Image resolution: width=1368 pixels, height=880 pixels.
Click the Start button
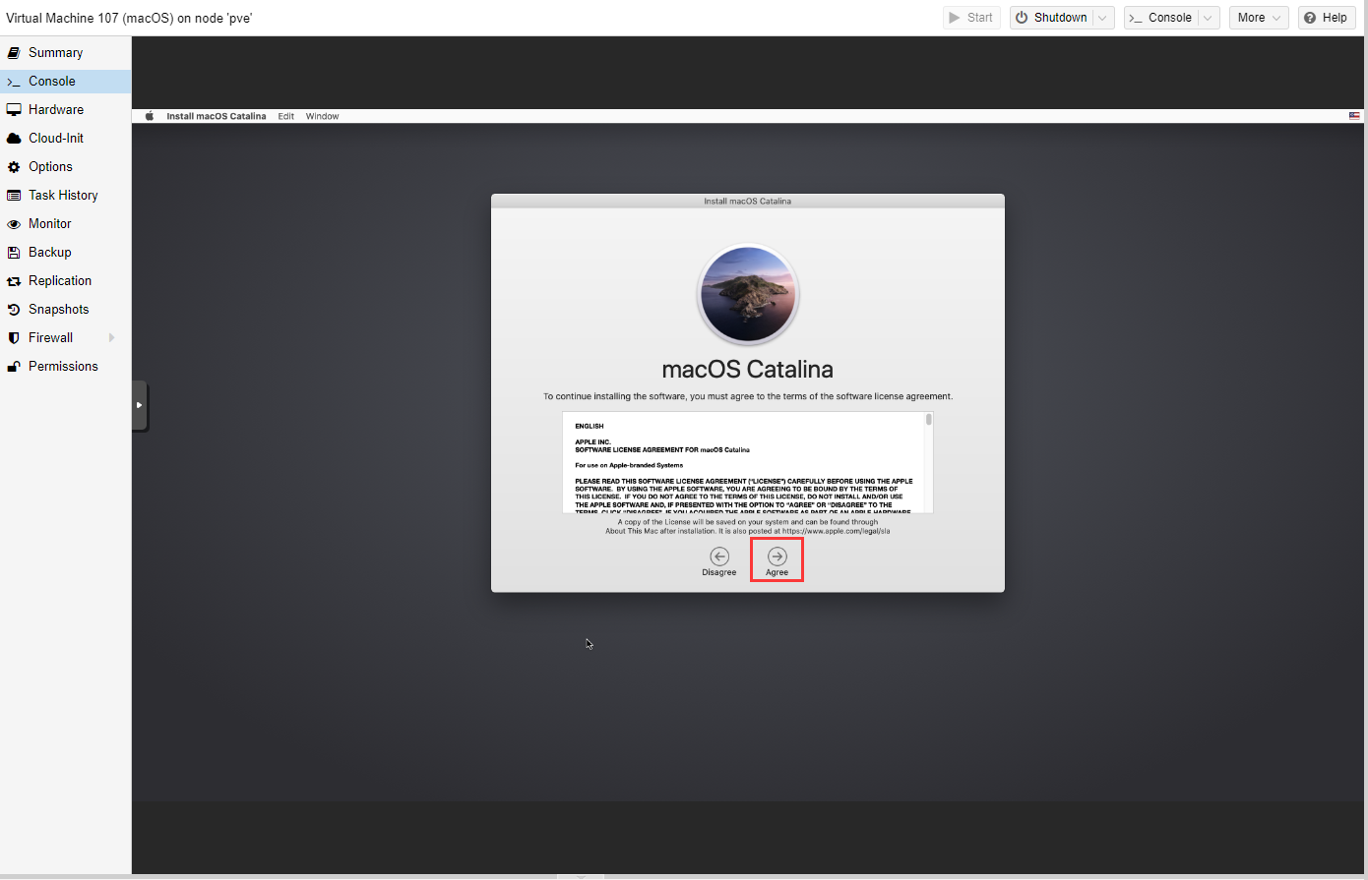pos(970,18)
